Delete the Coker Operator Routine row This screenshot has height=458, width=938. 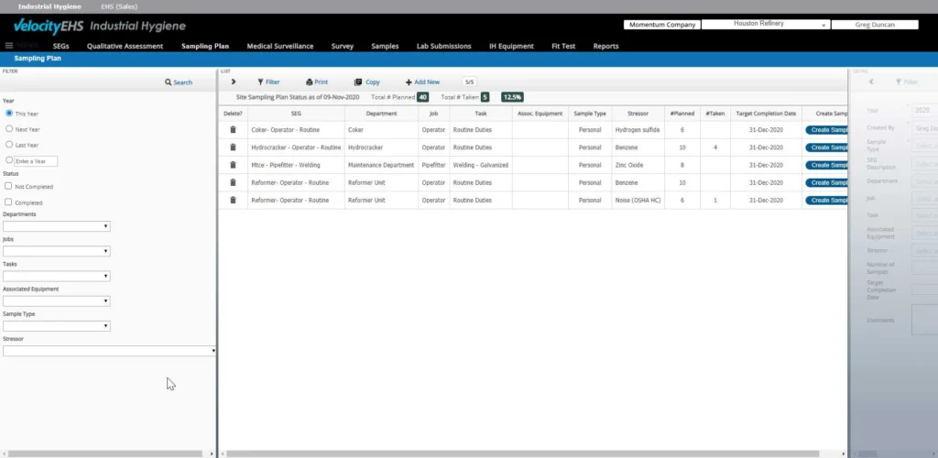tap(233, 130)
